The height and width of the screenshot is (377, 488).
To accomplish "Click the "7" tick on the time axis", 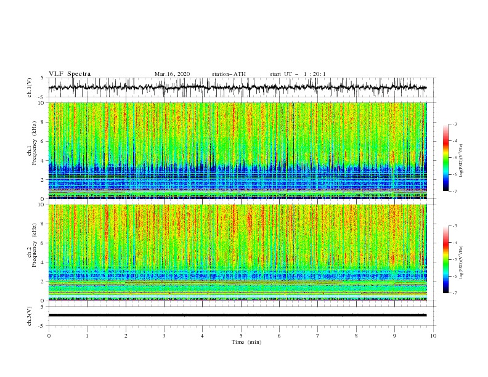I will [318, 336].
